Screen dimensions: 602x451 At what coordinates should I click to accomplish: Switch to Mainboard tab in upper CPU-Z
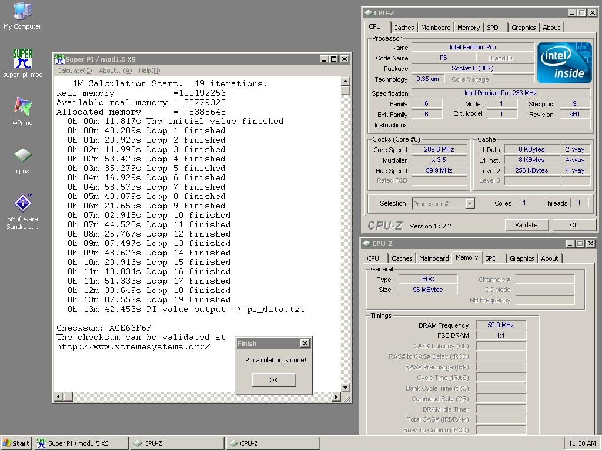coord(436,28)
